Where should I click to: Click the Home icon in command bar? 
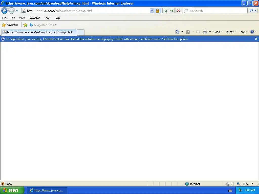(x=177, y=32)
